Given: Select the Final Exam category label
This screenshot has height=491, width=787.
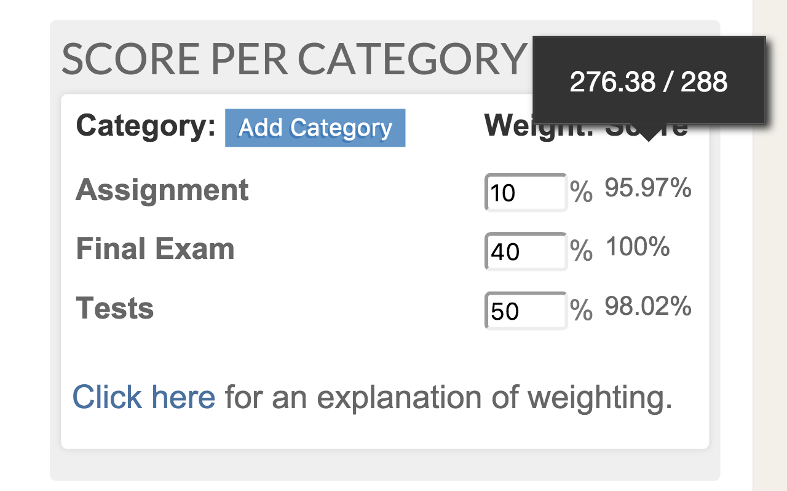Looking at the screenshot, I should click(155, 249).
